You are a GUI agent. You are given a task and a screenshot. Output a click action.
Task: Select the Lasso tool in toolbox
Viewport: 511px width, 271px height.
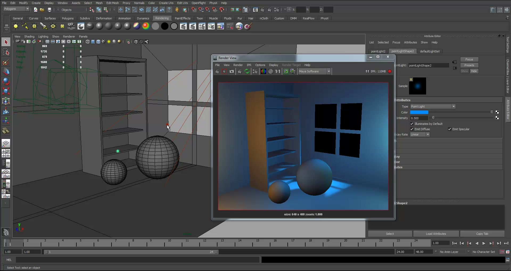(6, 52)
